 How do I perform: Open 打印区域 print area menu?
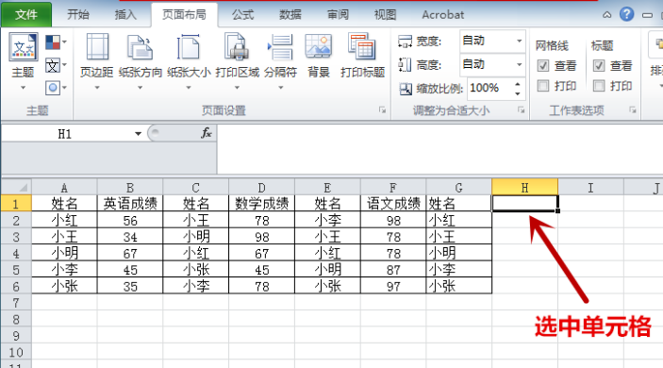pos(237,60)
